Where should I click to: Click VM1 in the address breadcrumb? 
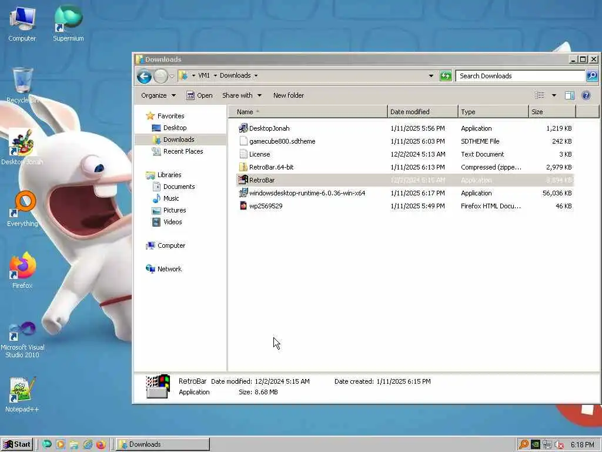204,75
